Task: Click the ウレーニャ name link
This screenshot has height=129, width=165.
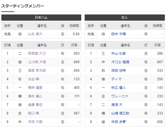Action: point(120,96)
